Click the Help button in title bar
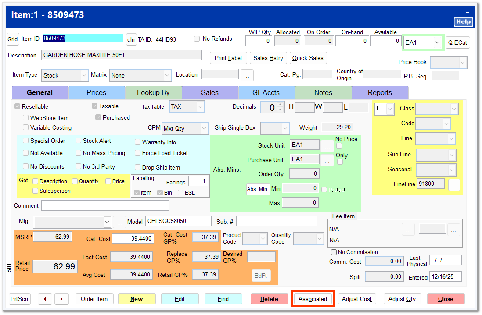The height and width of the screenshot is (315, 482). tap(463, 21)
